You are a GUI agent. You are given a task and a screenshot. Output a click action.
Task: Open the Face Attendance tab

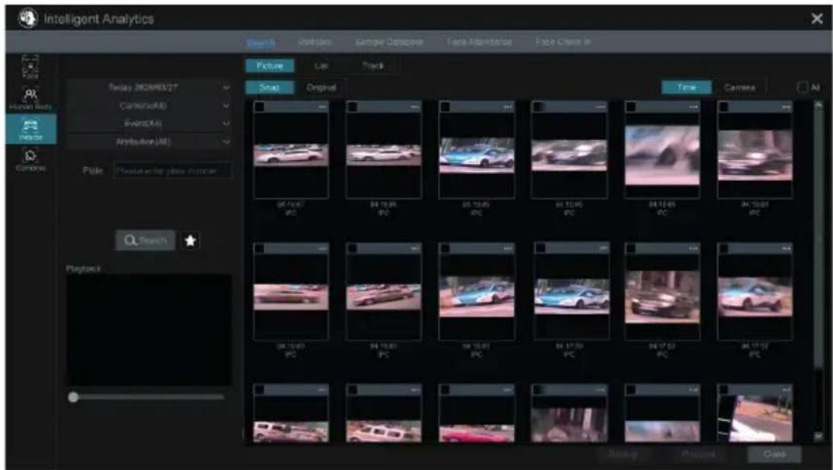[479, 42]
